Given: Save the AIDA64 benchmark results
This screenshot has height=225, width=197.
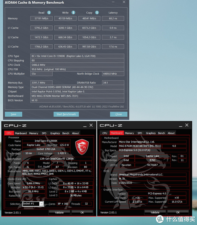Looking at the screenshot, I should coord(13,114).
